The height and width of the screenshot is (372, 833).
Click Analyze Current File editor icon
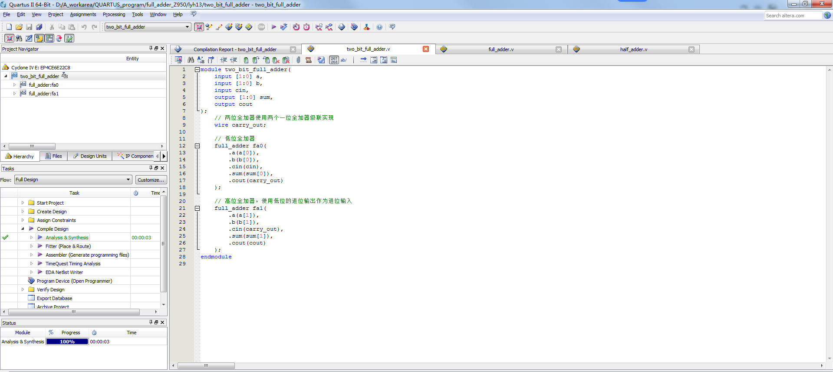pos(321,60)
